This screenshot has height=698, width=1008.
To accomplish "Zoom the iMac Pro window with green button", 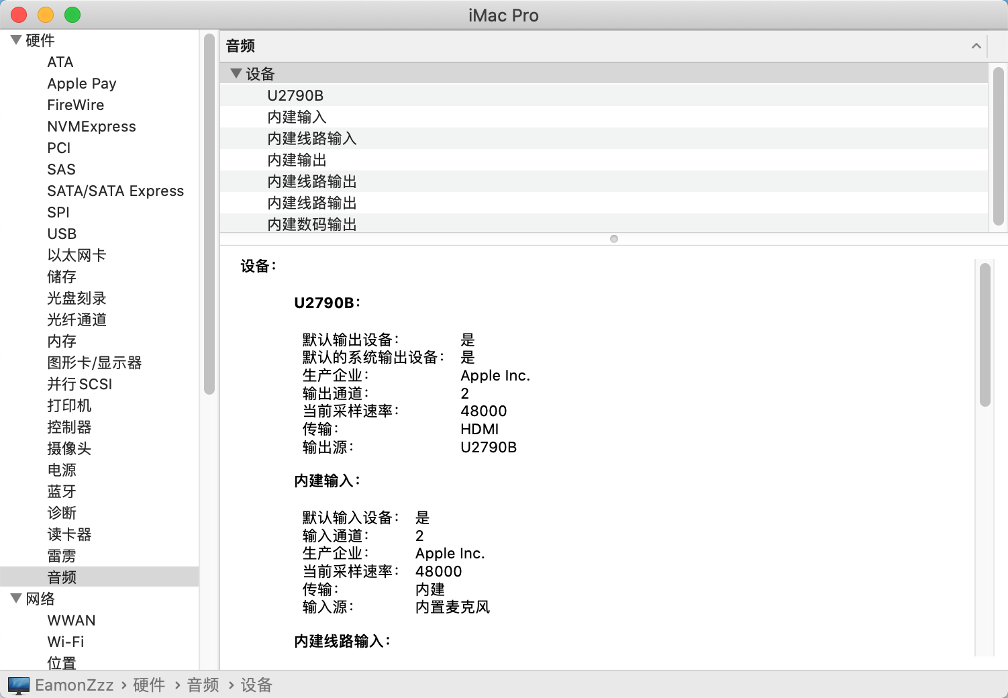I will [72, 15].
